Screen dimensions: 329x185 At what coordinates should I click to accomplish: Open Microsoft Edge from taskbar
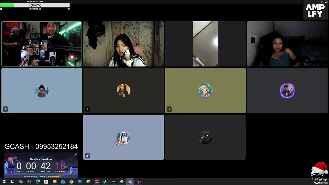(38, 182)
